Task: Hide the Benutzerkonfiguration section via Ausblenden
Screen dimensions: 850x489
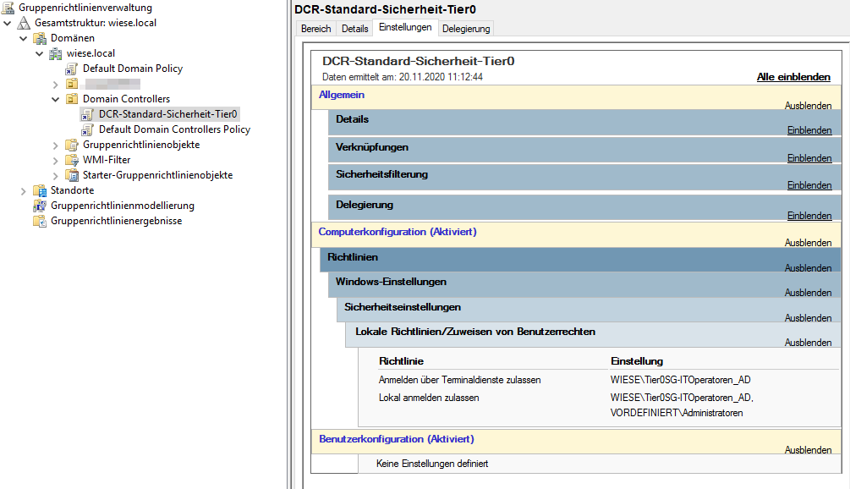Action: point(809,450)
